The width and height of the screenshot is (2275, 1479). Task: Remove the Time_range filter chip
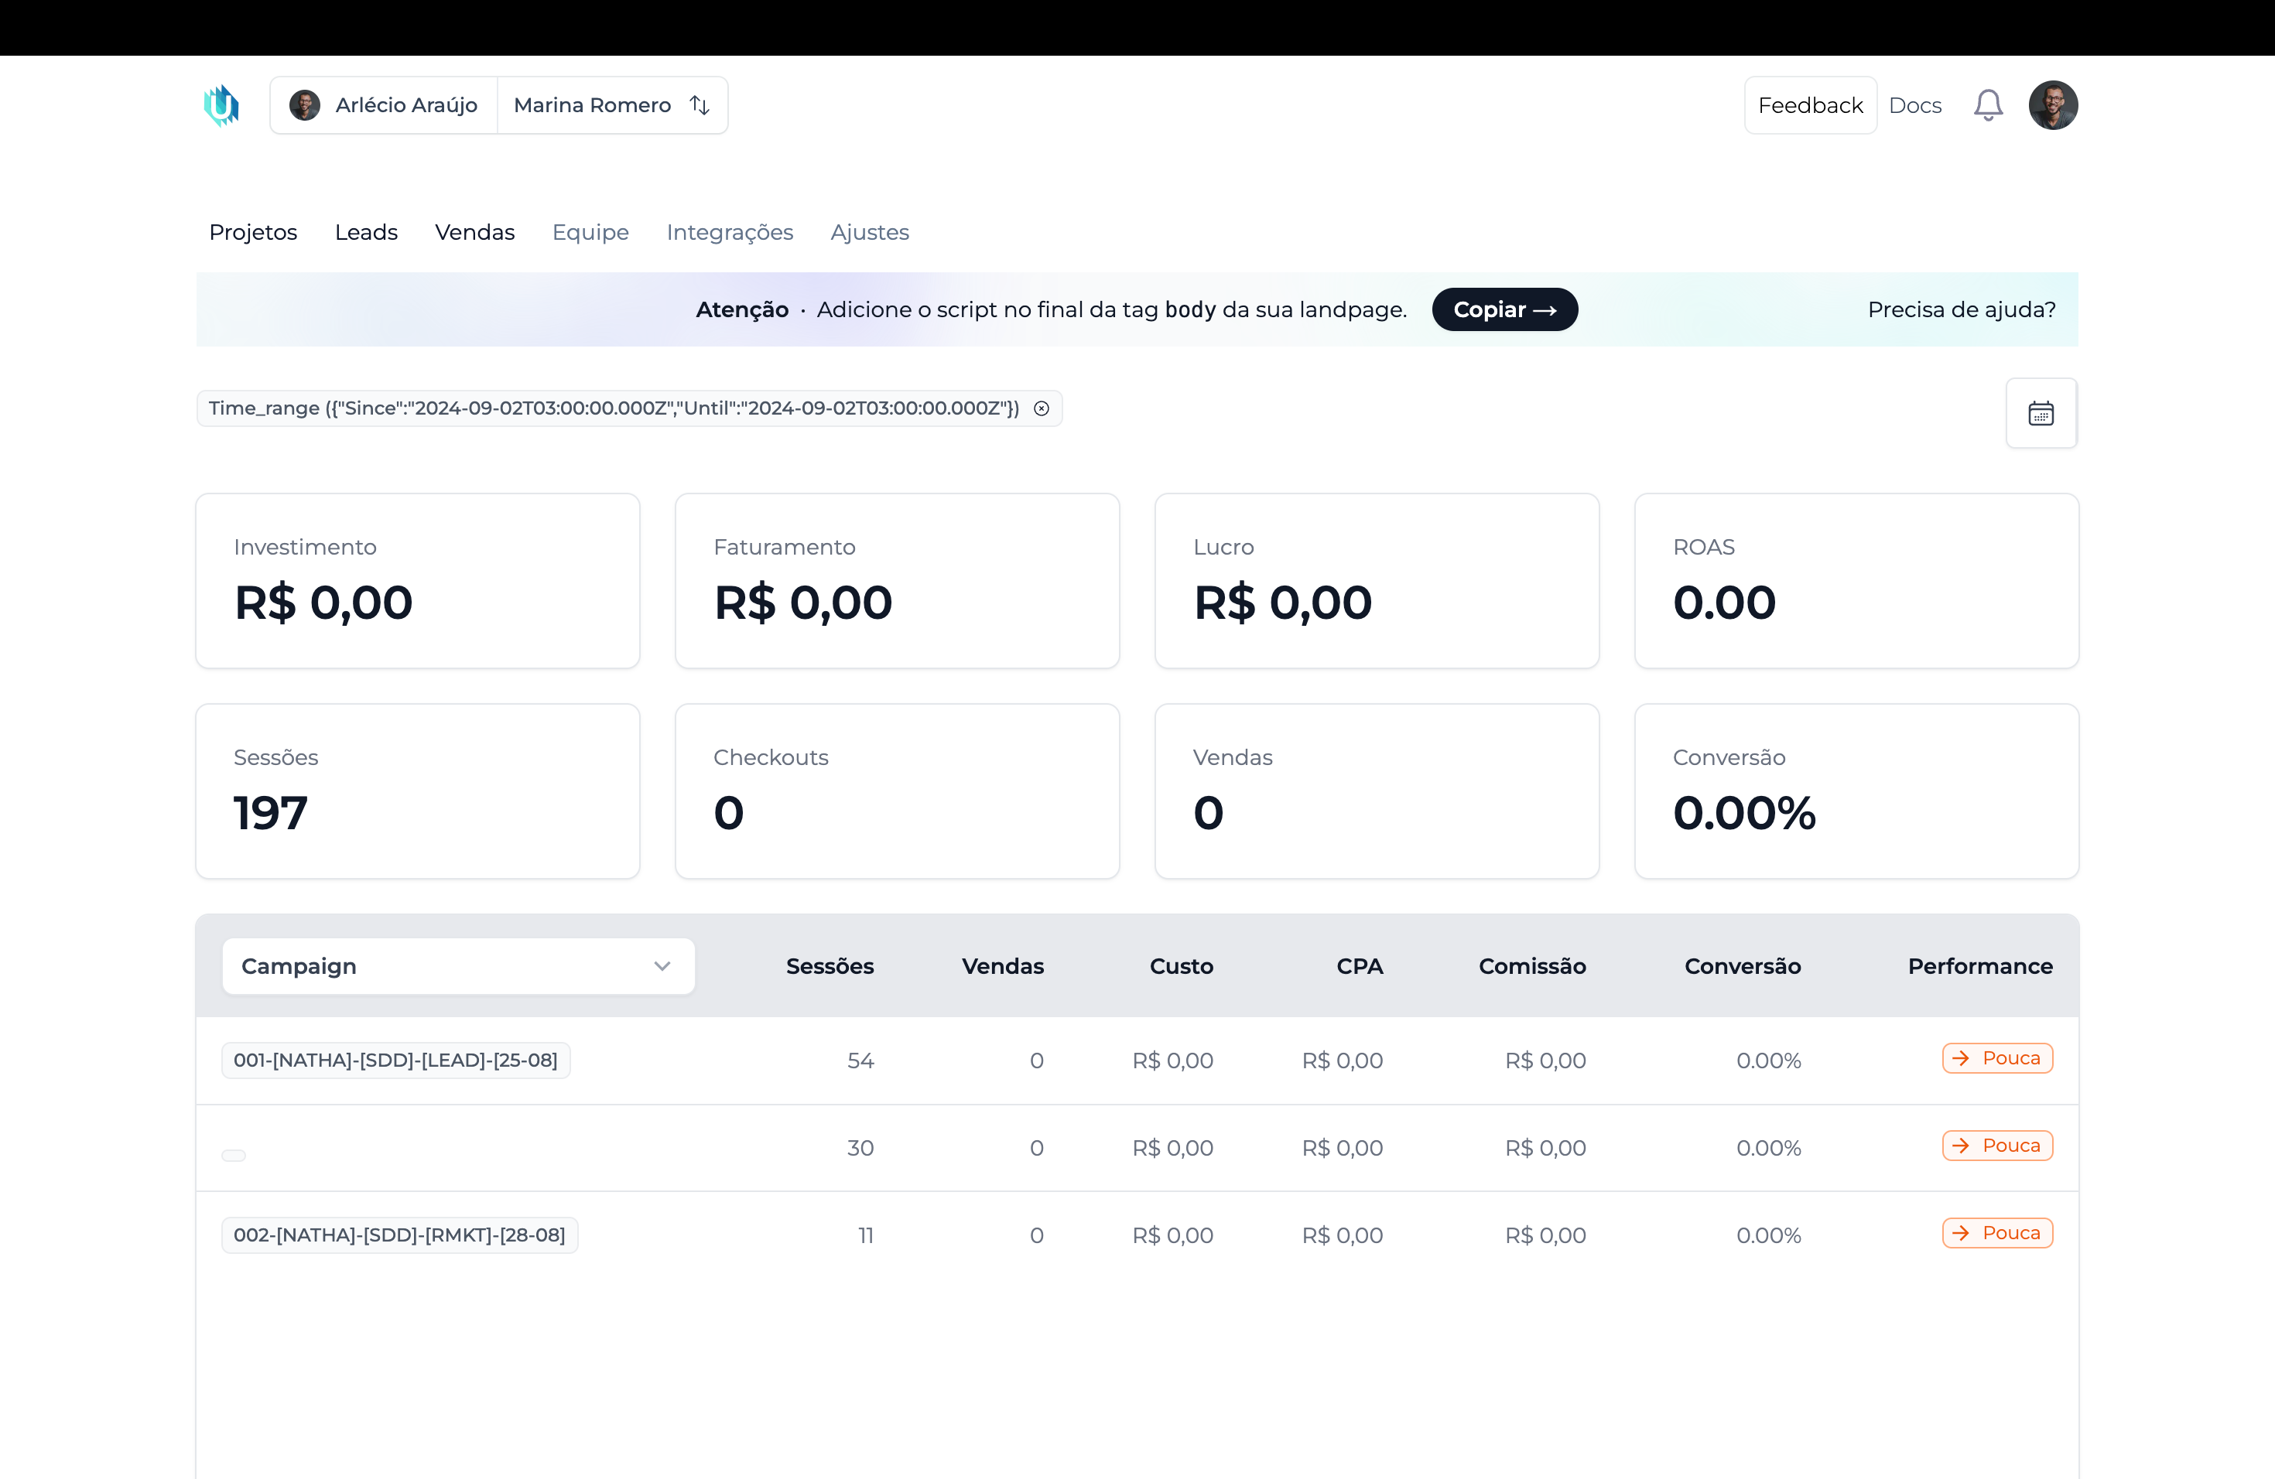pos(1042,408)
